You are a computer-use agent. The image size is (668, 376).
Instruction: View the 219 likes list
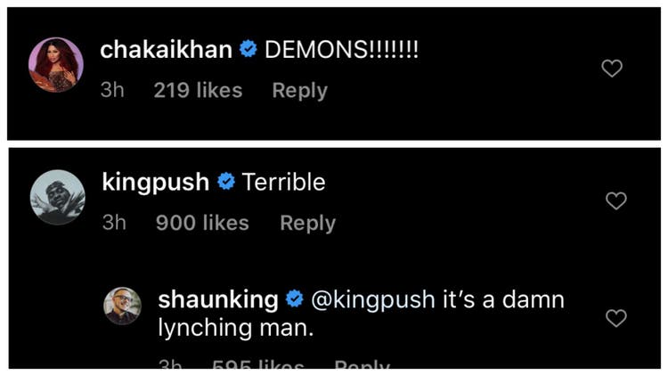198,90
